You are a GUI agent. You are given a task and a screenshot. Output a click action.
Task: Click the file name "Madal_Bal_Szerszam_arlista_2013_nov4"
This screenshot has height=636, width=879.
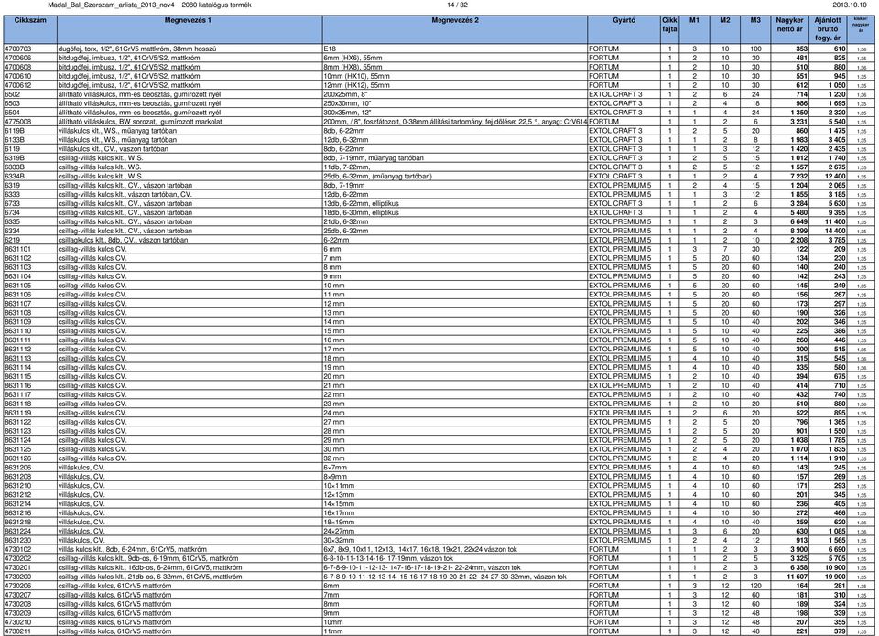(x=111, y=5)
